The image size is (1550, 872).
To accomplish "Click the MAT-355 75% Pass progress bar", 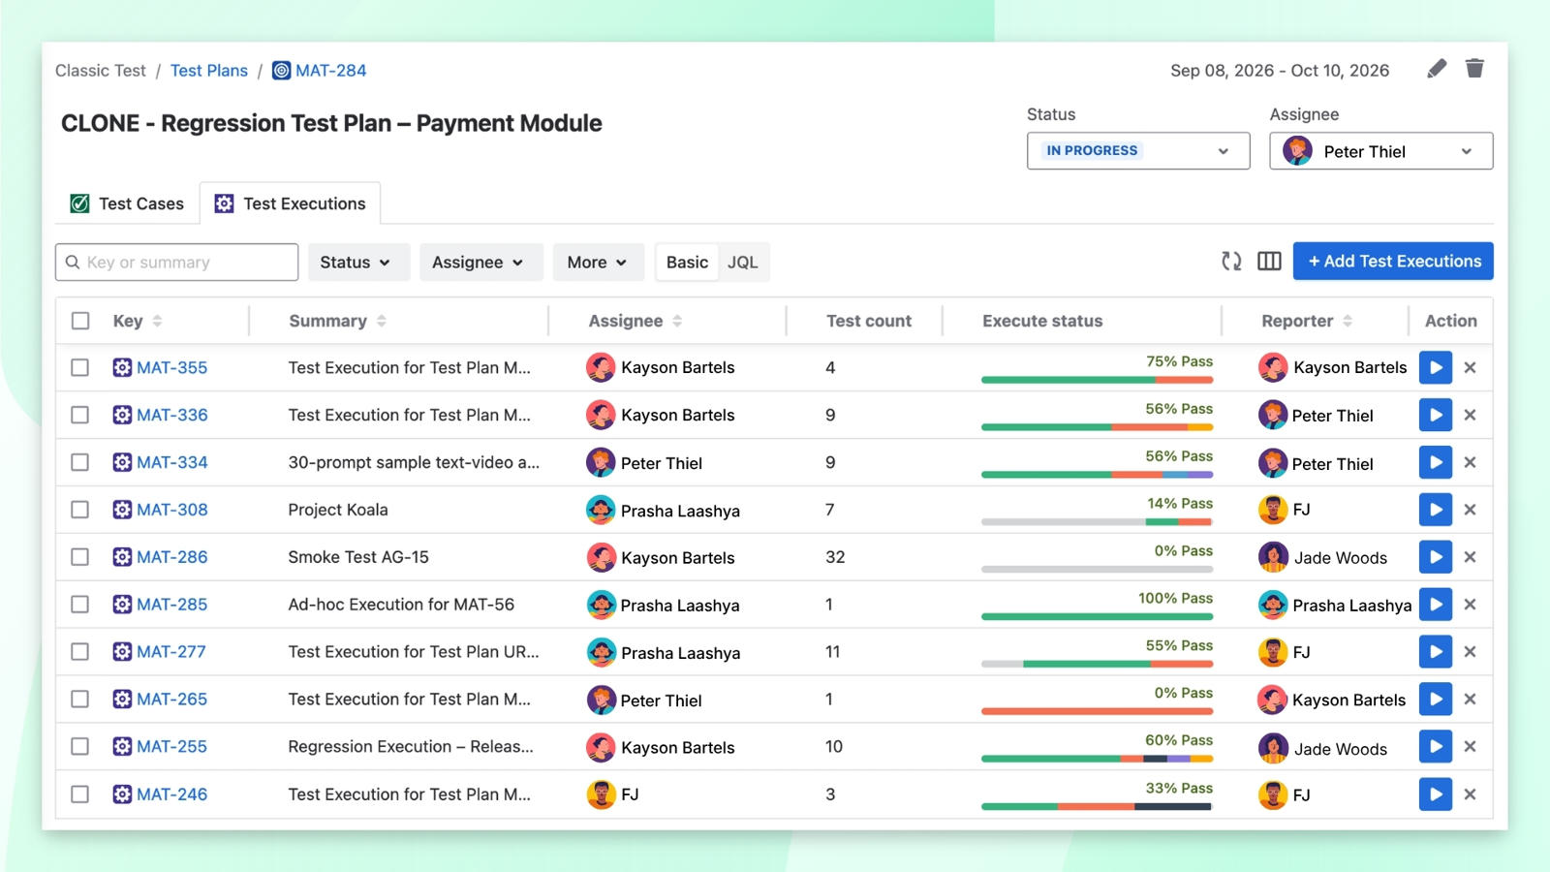I will (x=1097, y=380).
